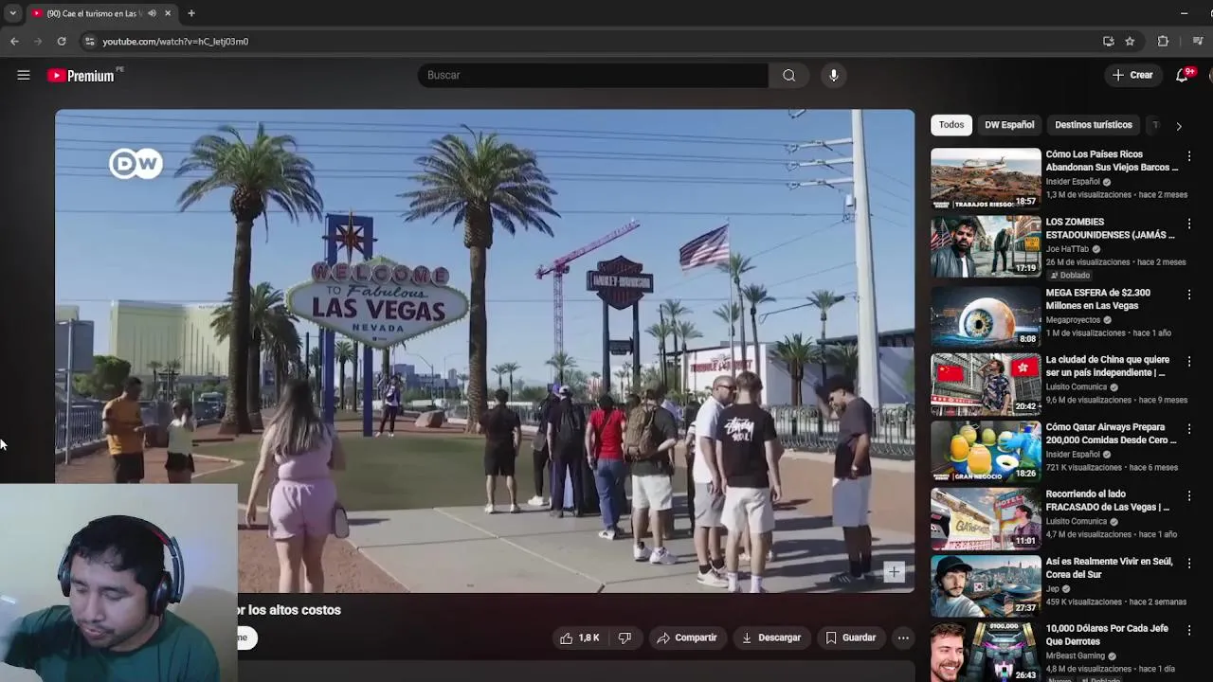1213x682 pixels.
Task: Open the 'Joe HaTTab' channel link
Action: pos(1067,249)
